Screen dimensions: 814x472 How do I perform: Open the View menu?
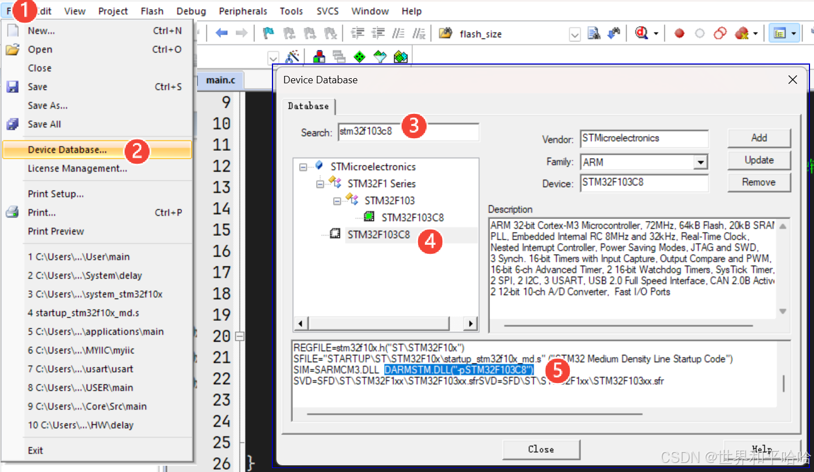(x=75, y=11)
